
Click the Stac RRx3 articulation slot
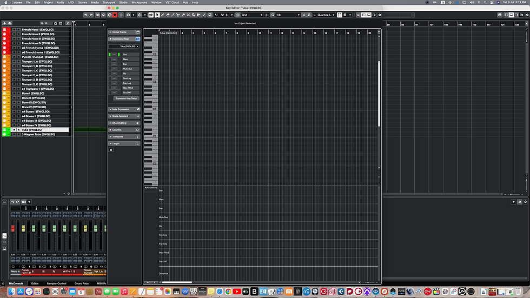(x=130, y=88)
